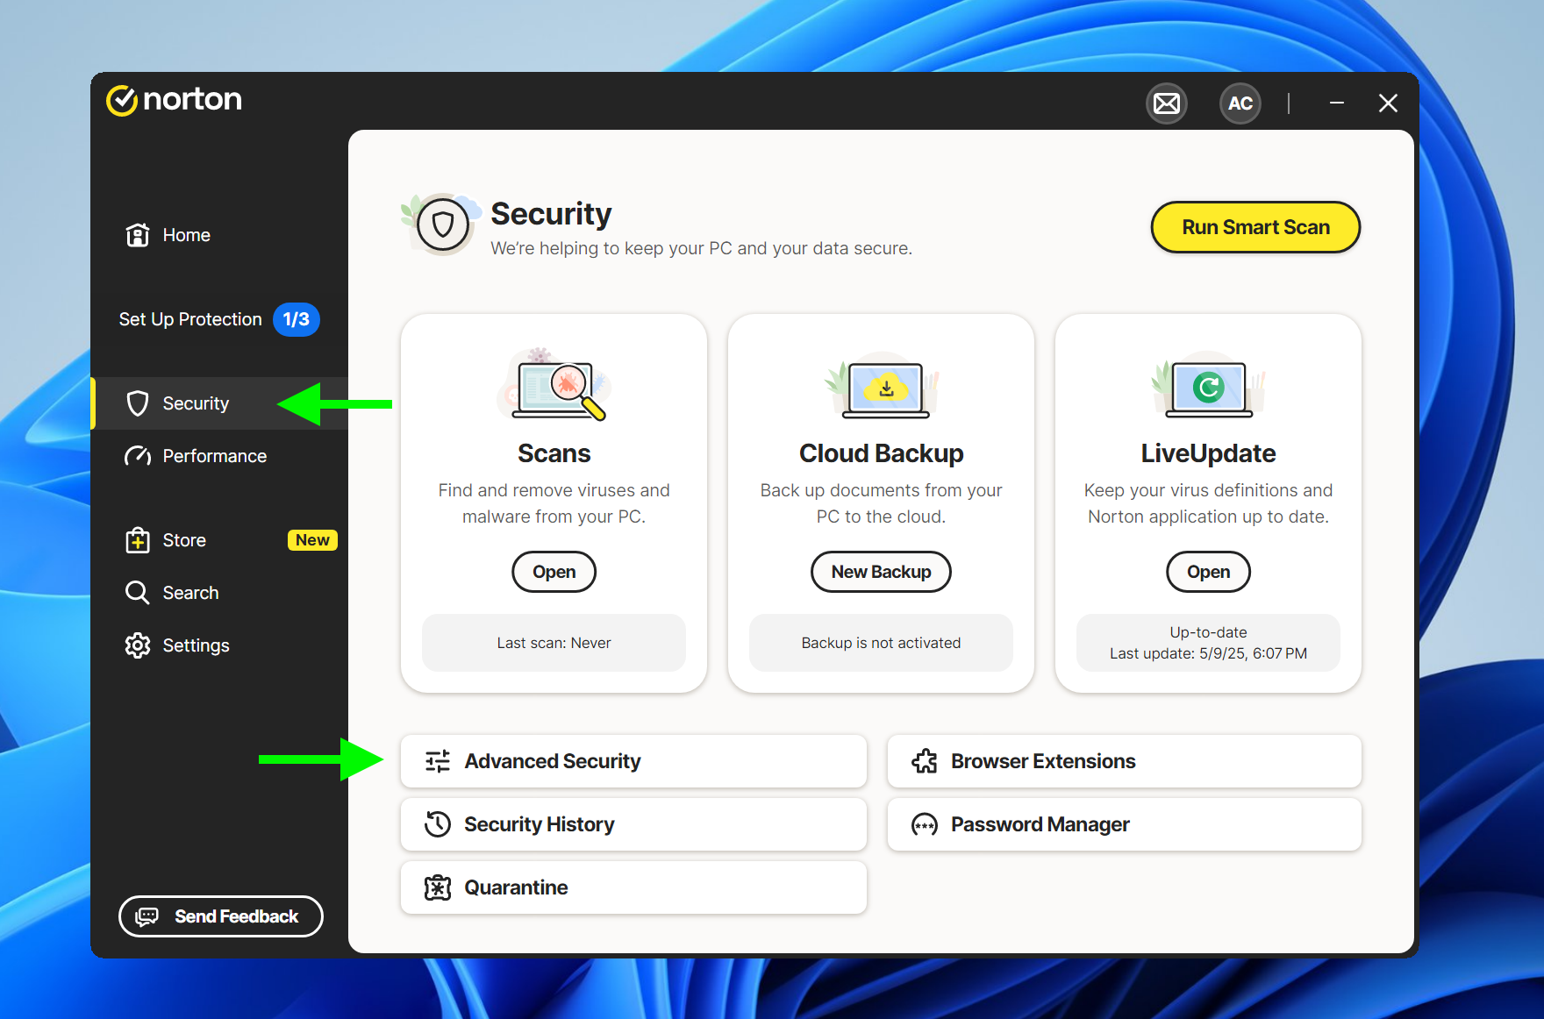
Task: Open the Scans card
Action: [554, 572]
